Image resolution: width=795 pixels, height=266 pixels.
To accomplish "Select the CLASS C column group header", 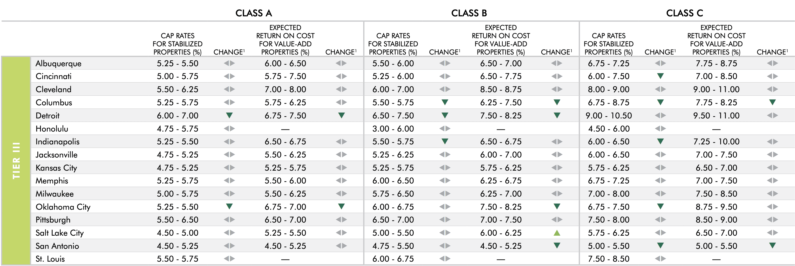I will click(684, 13).
